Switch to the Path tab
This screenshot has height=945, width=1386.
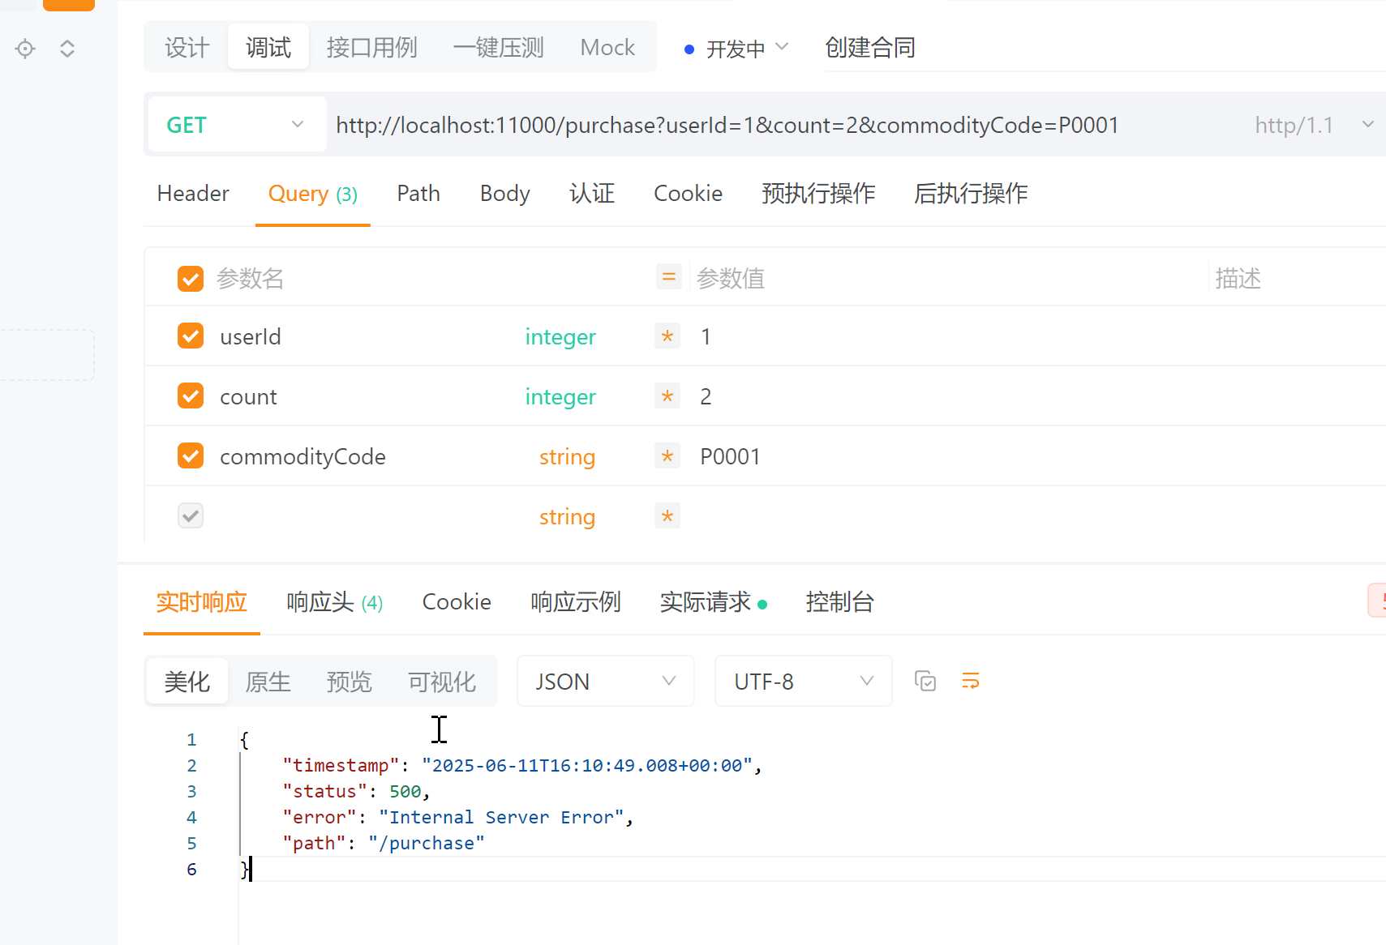[418, 193]
